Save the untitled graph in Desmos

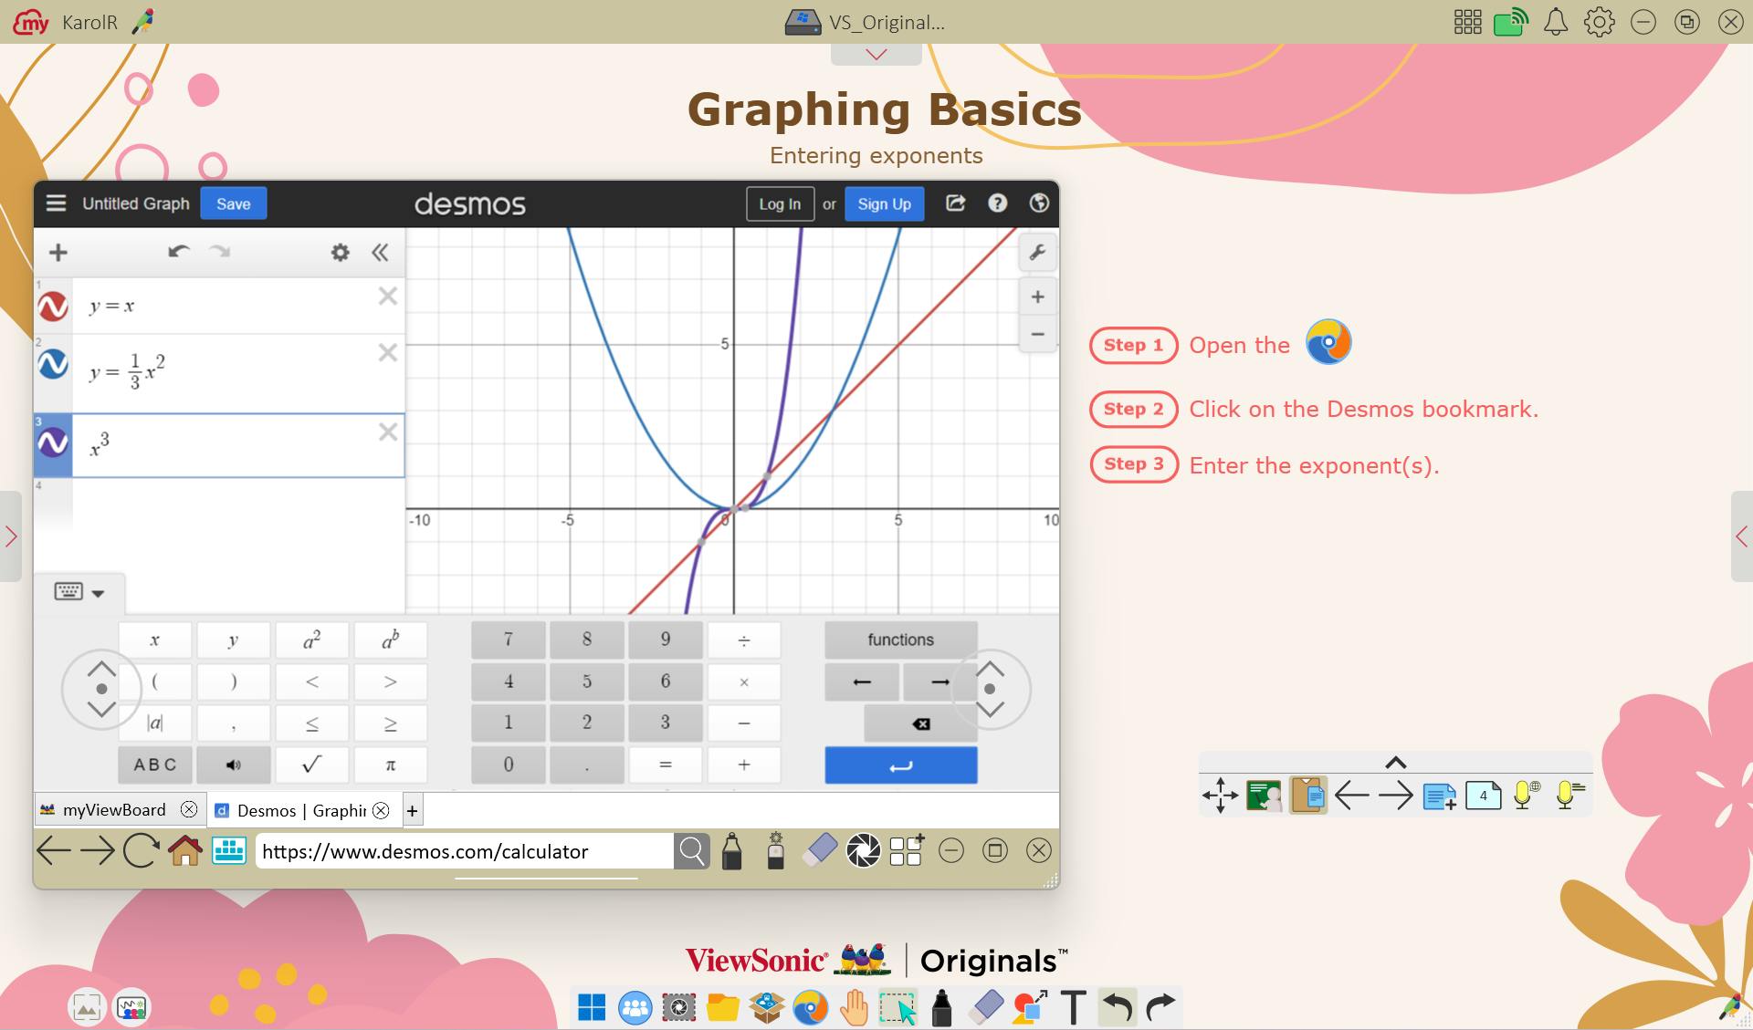pos(233,203)
